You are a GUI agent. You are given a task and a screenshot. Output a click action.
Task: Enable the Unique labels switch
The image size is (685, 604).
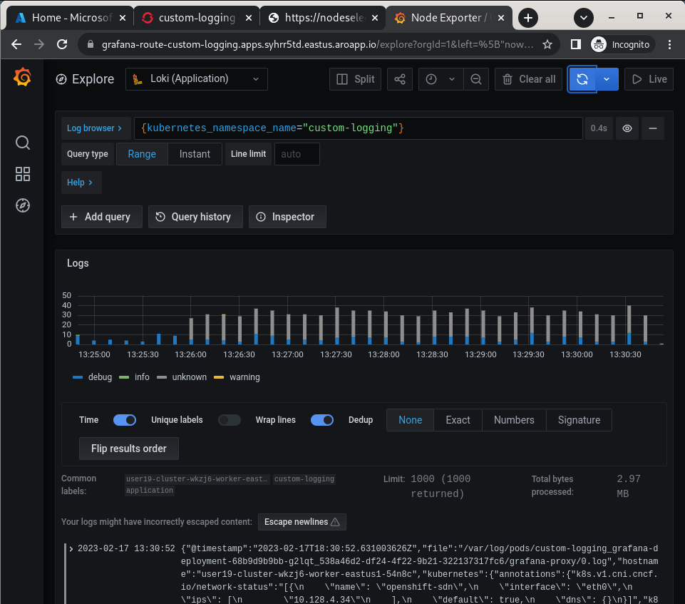pyautogui.click(x=230, y=420)
